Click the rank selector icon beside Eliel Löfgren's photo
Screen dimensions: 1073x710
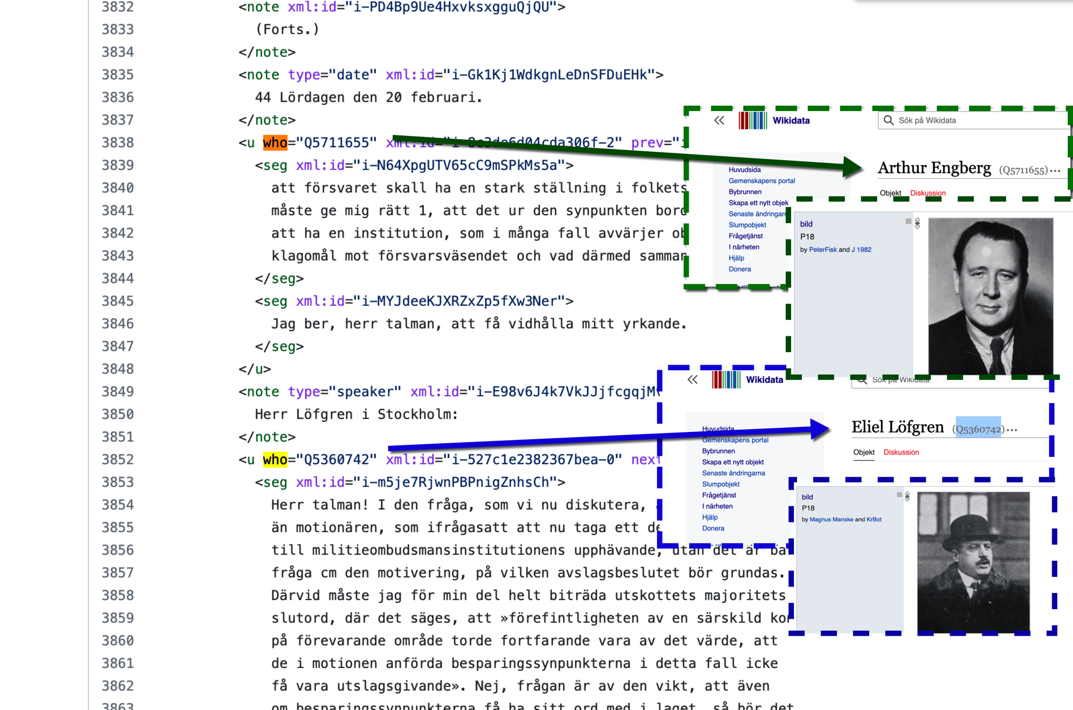[x=907, y=497]
